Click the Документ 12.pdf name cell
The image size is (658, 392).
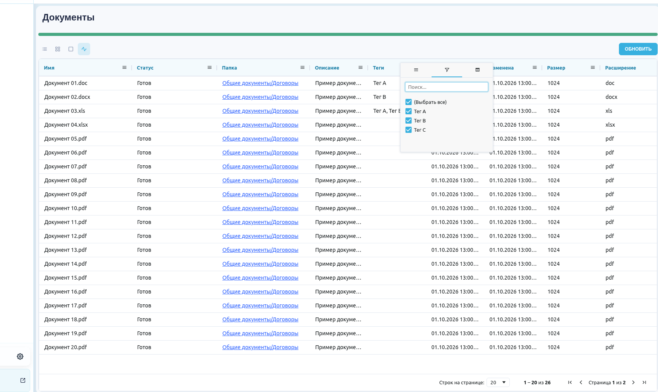pos(65,236)
